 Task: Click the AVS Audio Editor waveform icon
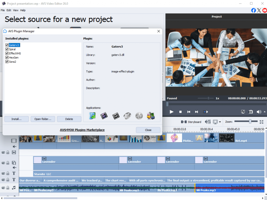[139, 116]
